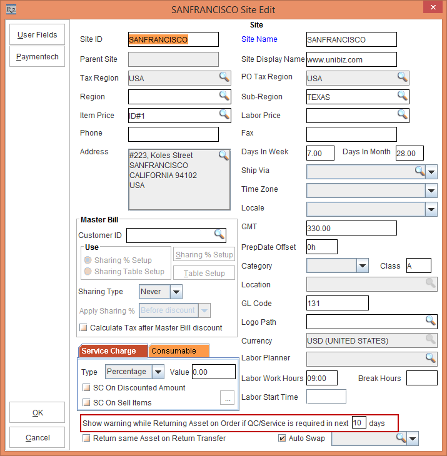Open the Address lookup magnifier icon
The height and width of the screenshot is (456, 447).
tap(224, 156)
